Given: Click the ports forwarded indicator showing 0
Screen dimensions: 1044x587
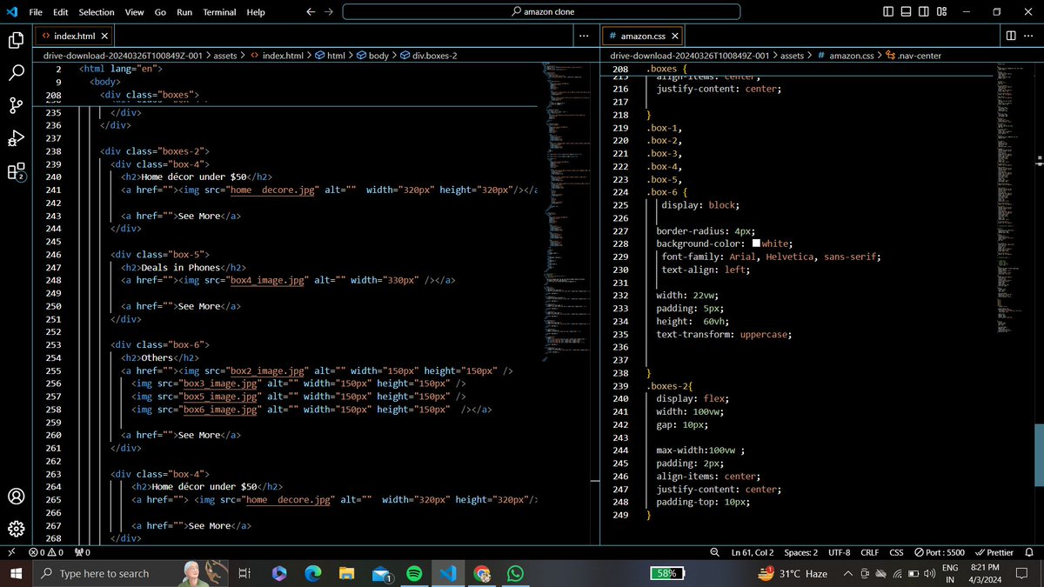Looking at the screenshot, I should 83,552.
